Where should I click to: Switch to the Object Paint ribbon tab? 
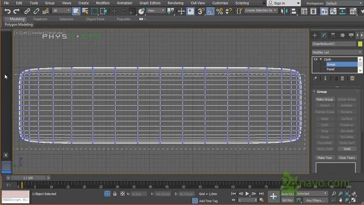coord(95,19)
